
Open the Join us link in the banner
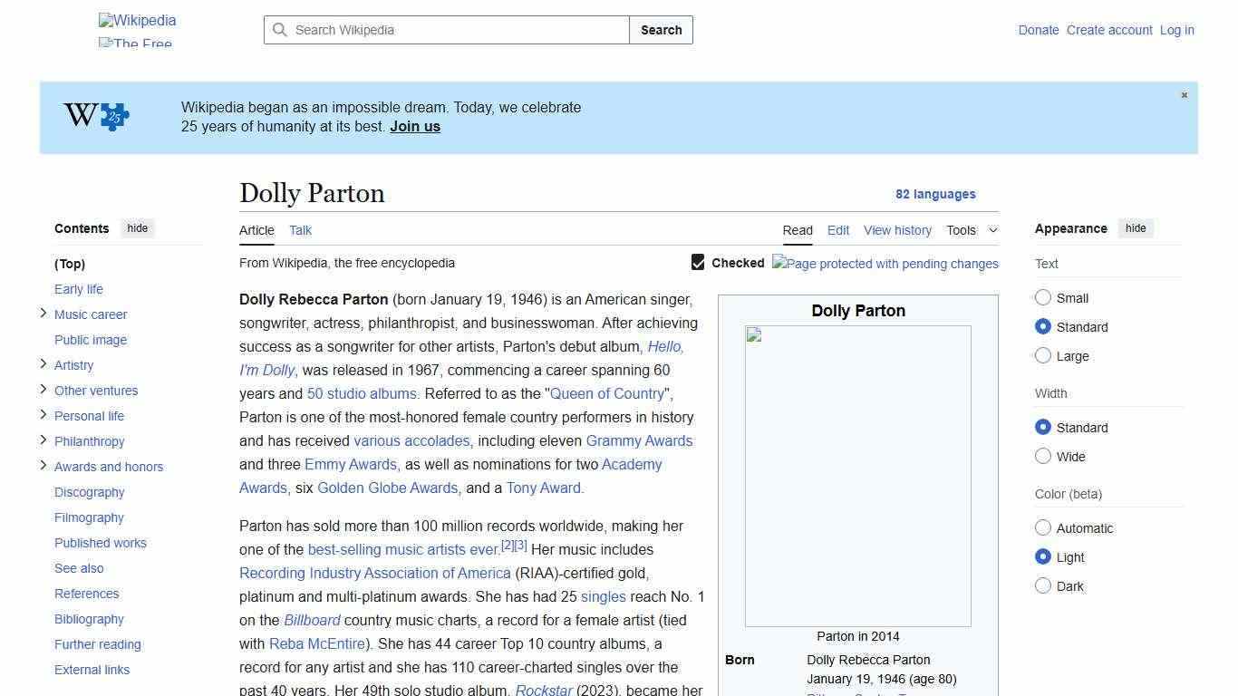[414, 126]
